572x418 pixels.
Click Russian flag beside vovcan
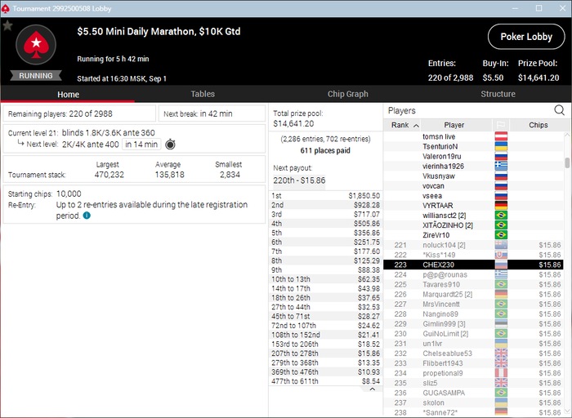coord(501,186)
